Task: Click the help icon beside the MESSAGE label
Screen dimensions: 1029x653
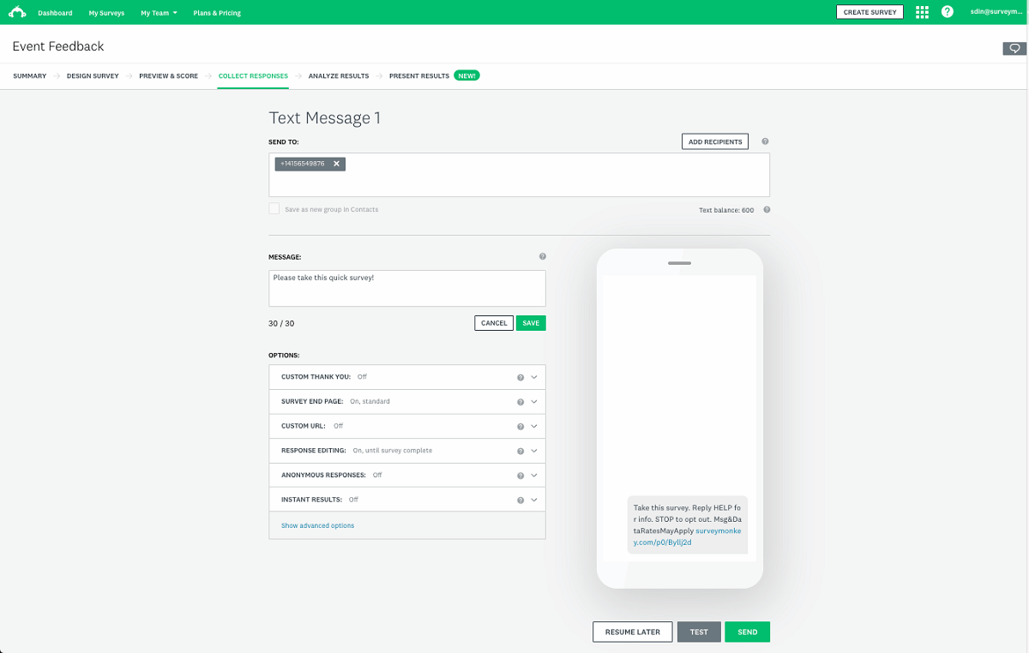Action: [x=542, y=255]
